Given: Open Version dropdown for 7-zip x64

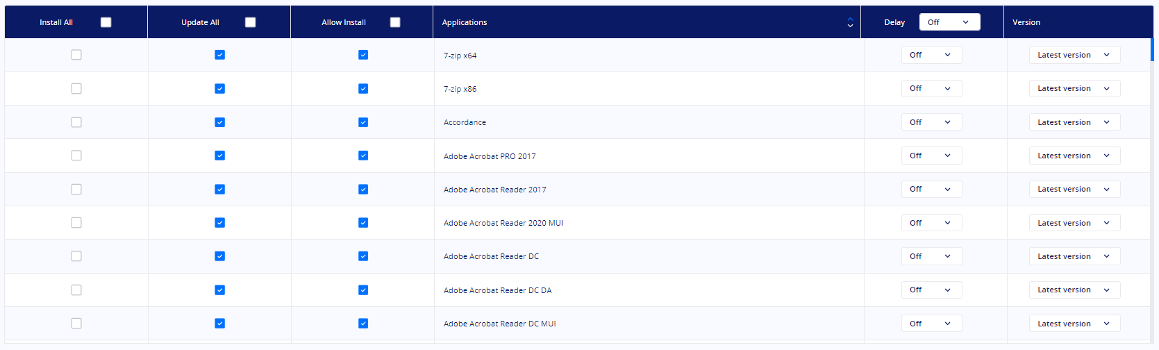Looking at the screenshot, I should [x=1074, y=55].
